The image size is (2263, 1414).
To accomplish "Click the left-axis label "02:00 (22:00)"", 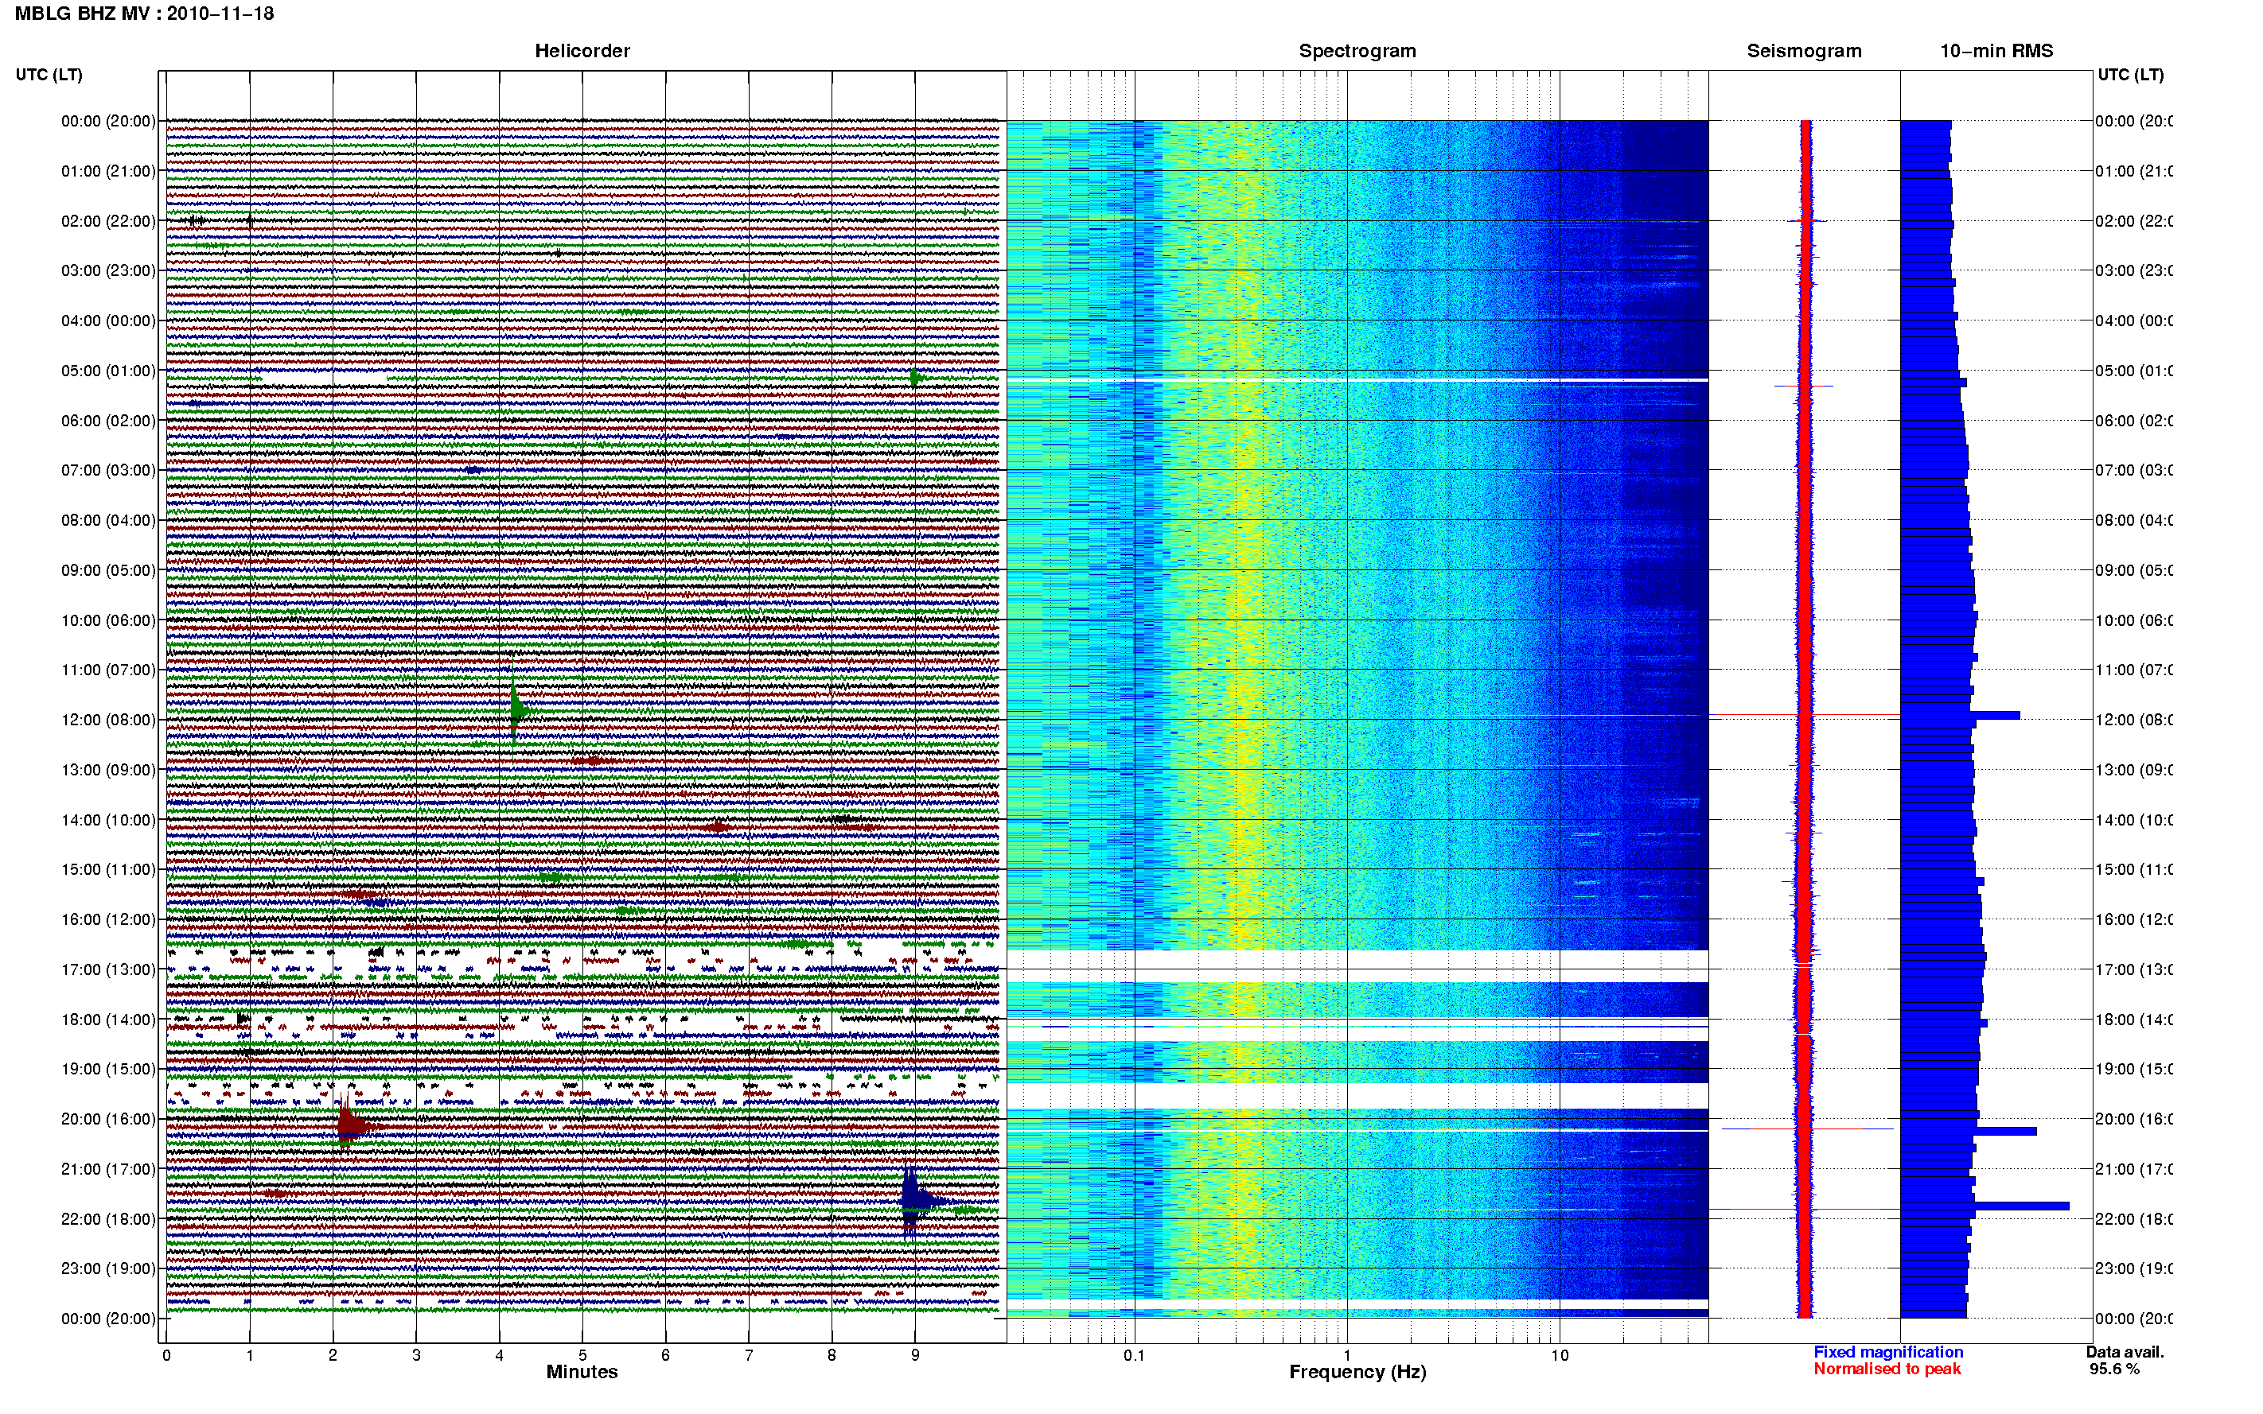I will [108, 221].
